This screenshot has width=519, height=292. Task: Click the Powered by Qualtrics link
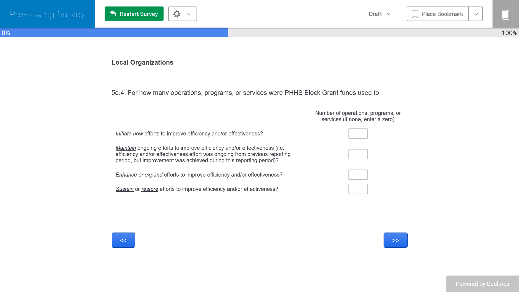[482, 284]
